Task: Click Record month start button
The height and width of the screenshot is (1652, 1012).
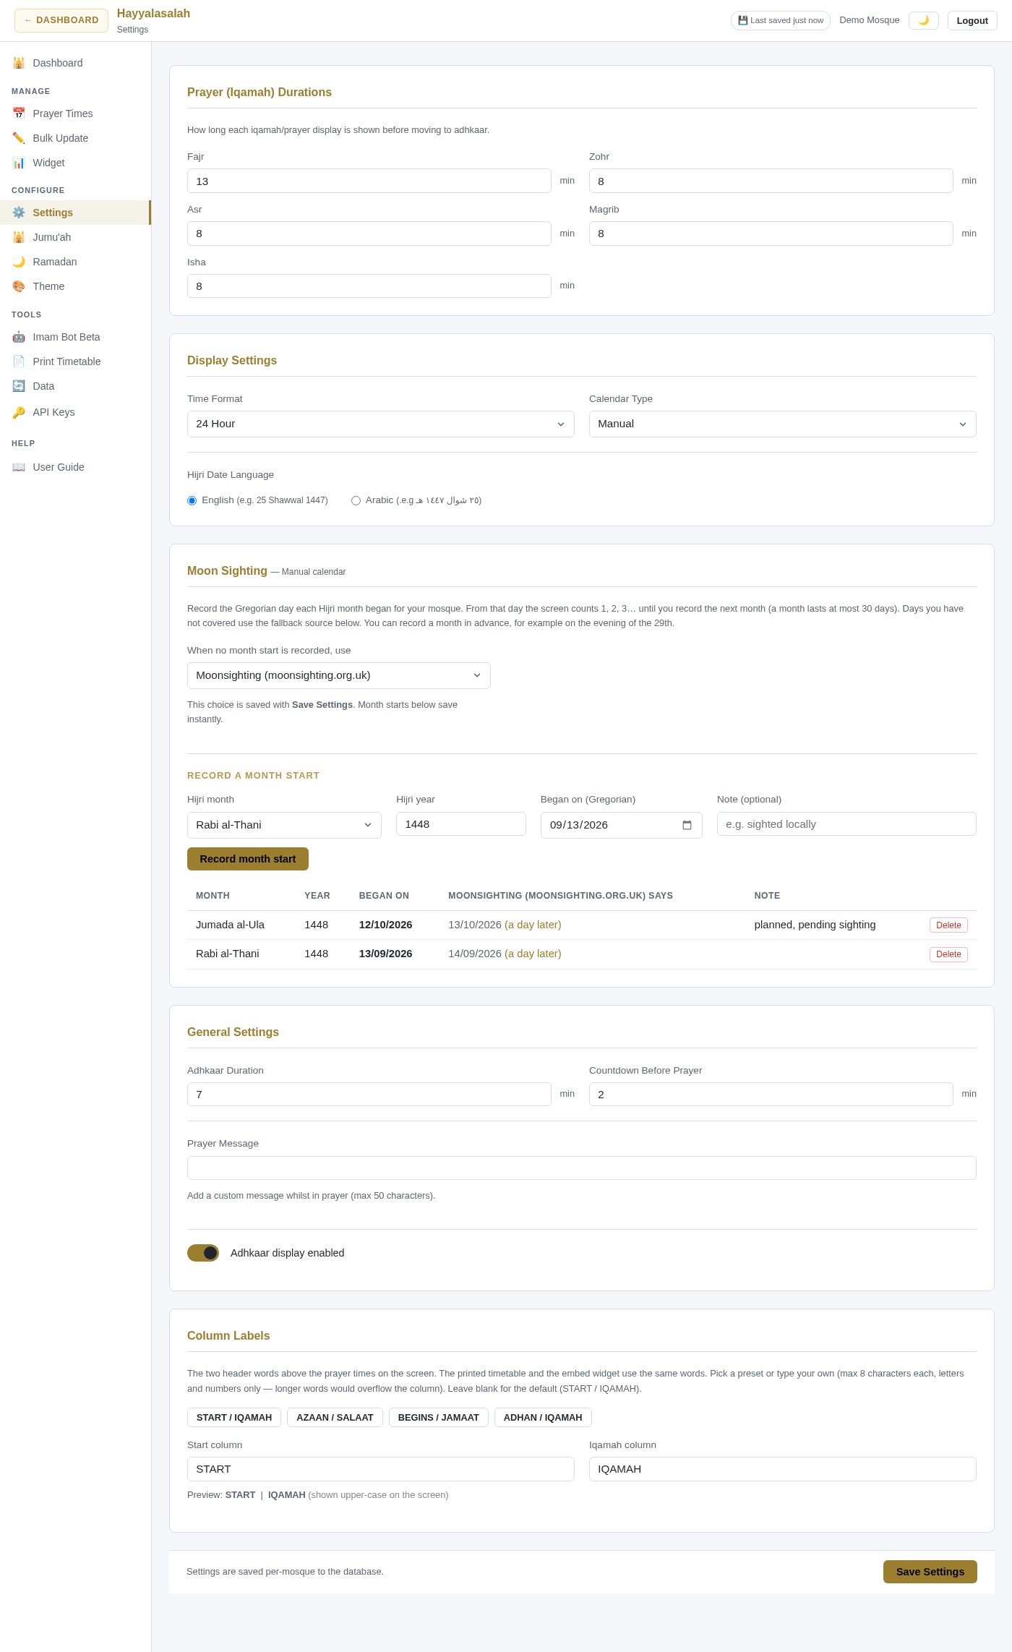Action: [248, 859]
